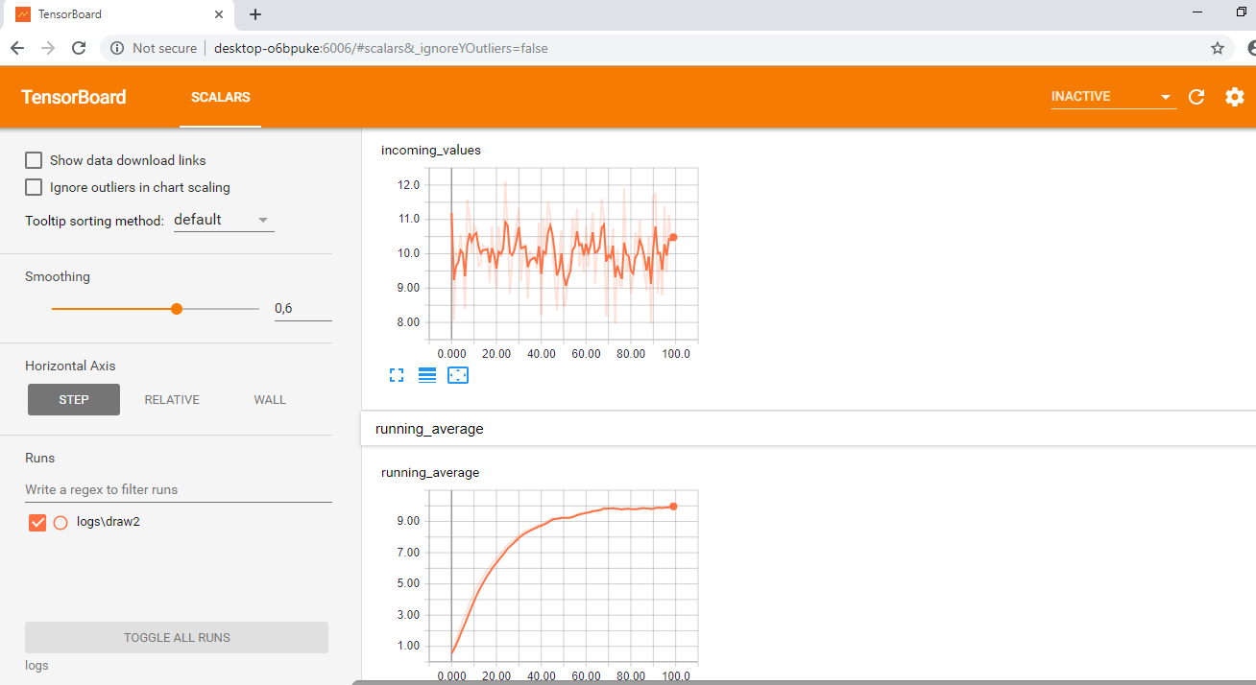Click the Smoothing slider handle

[177, 309]
